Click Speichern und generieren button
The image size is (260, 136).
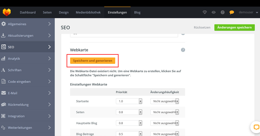93,61
